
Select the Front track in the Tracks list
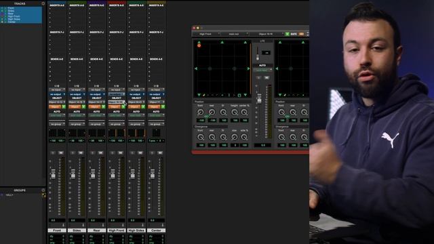11,8
